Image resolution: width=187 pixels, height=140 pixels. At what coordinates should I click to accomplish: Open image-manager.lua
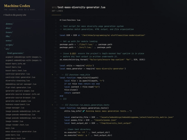(15, 108)
